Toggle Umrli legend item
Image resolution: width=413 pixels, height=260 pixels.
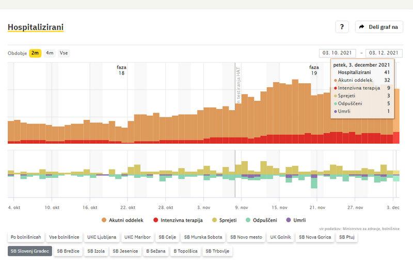point(295,220)
